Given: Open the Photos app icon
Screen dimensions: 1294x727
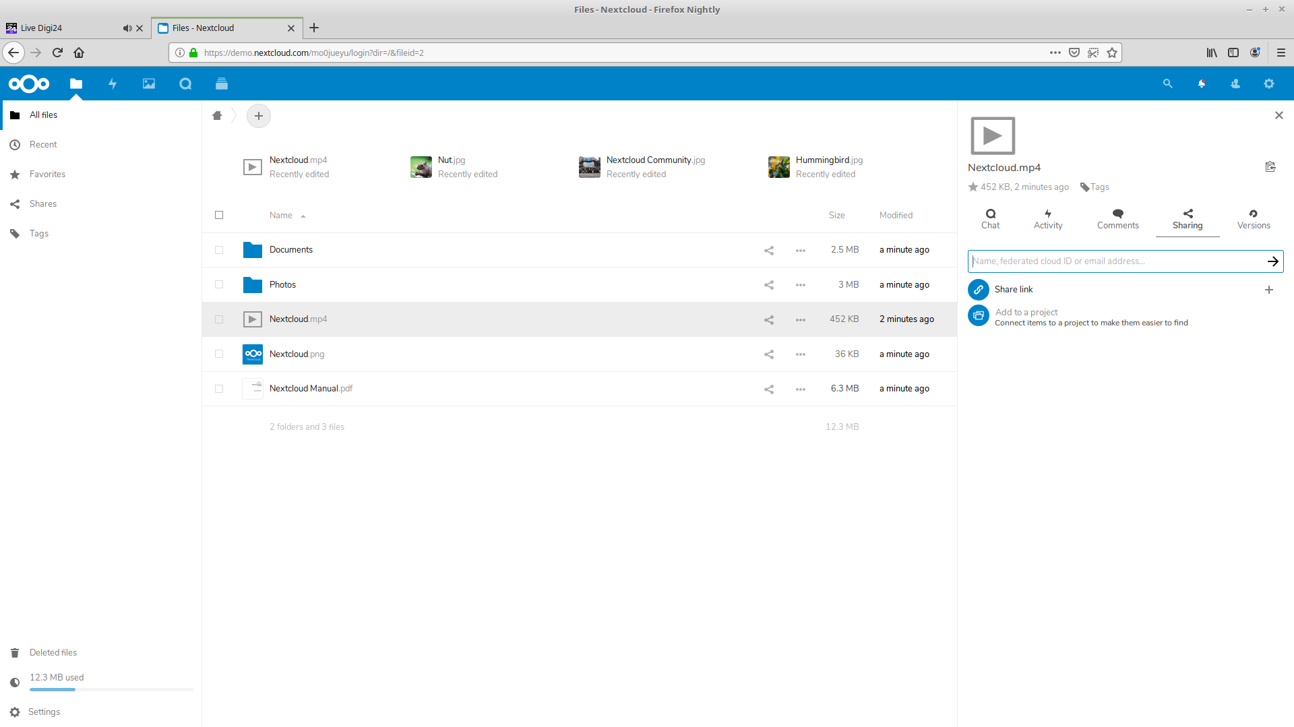Looking at the screenshot, I should [148, 84].
